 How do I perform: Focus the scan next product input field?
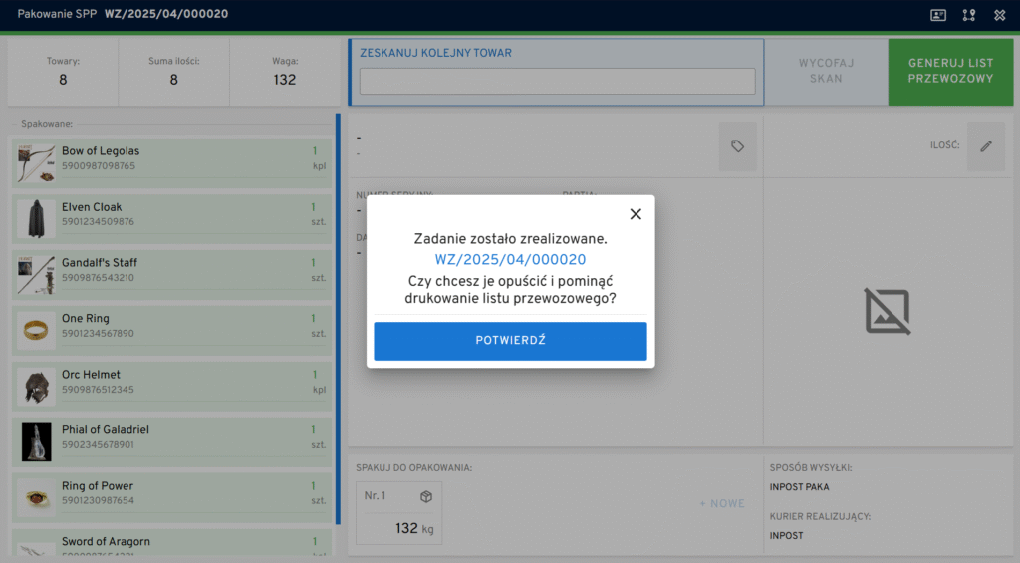(557, 82)
